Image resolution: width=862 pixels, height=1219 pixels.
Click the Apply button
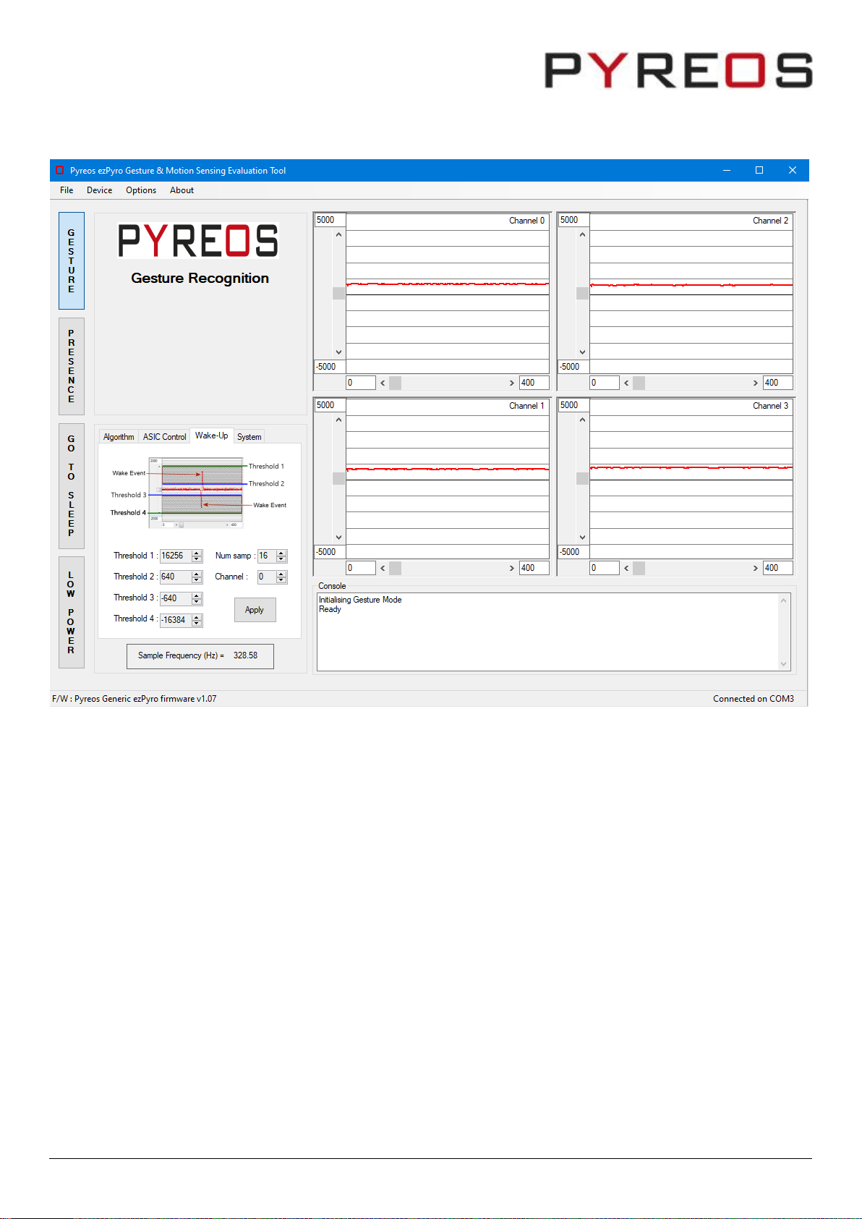pos(255,610)
